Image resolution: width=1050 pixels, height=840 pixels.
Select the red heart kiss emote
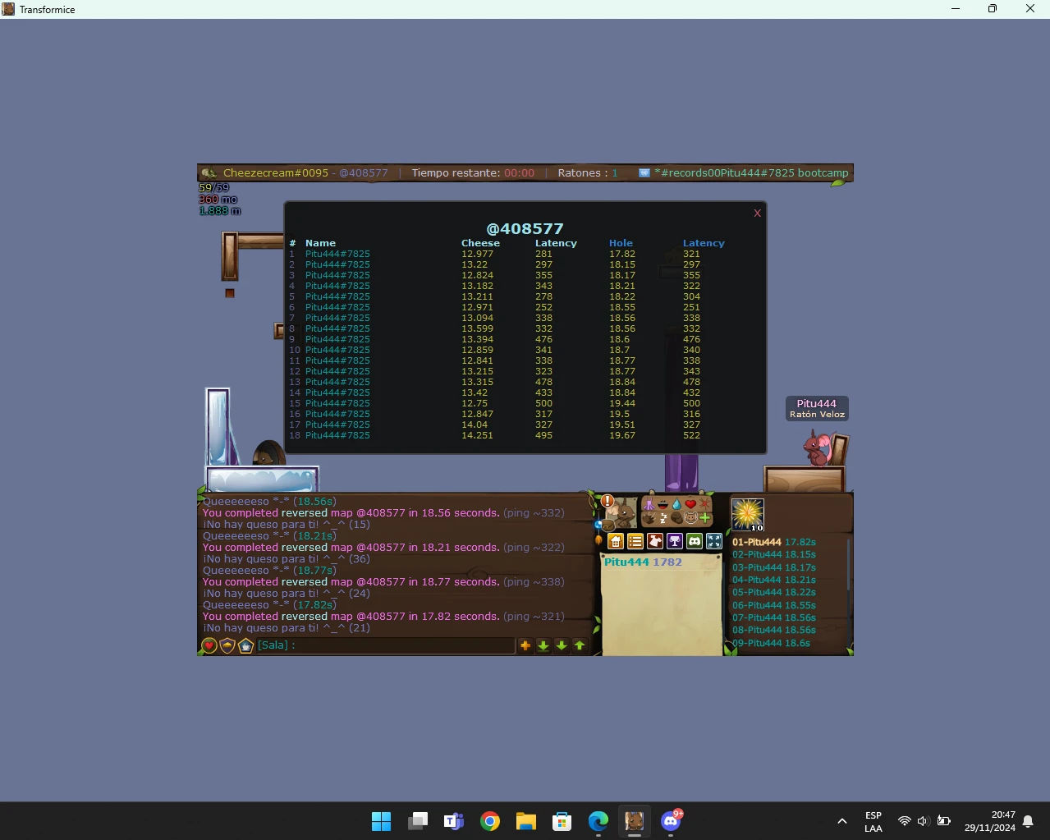click(690, 504)
